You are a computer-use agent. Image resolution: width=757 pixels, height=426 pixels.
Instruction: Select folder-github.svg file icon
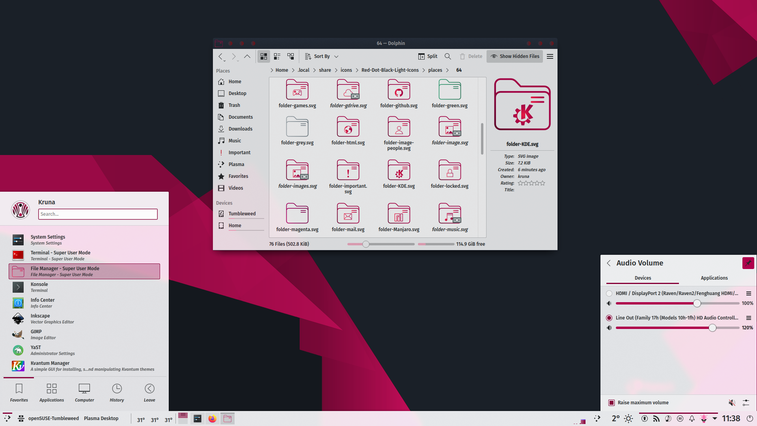(x=399, y=90)
